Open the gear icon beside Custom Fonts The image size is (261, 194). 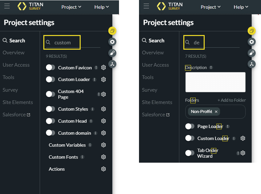pyautogui.click(x=104, y=157)
